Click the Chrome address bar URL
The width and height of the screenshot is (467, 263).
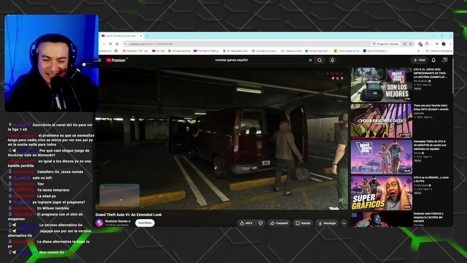[x=151, y=44]
